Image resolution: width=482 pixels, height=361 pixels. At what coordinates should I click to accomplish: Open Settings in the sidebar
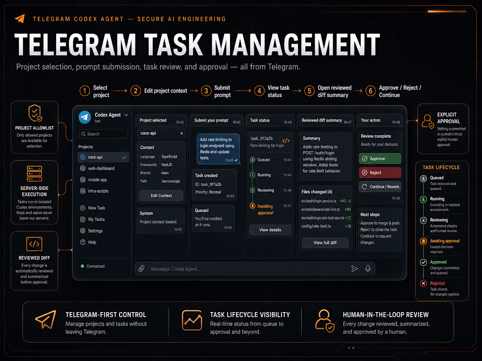pos(91,231)
